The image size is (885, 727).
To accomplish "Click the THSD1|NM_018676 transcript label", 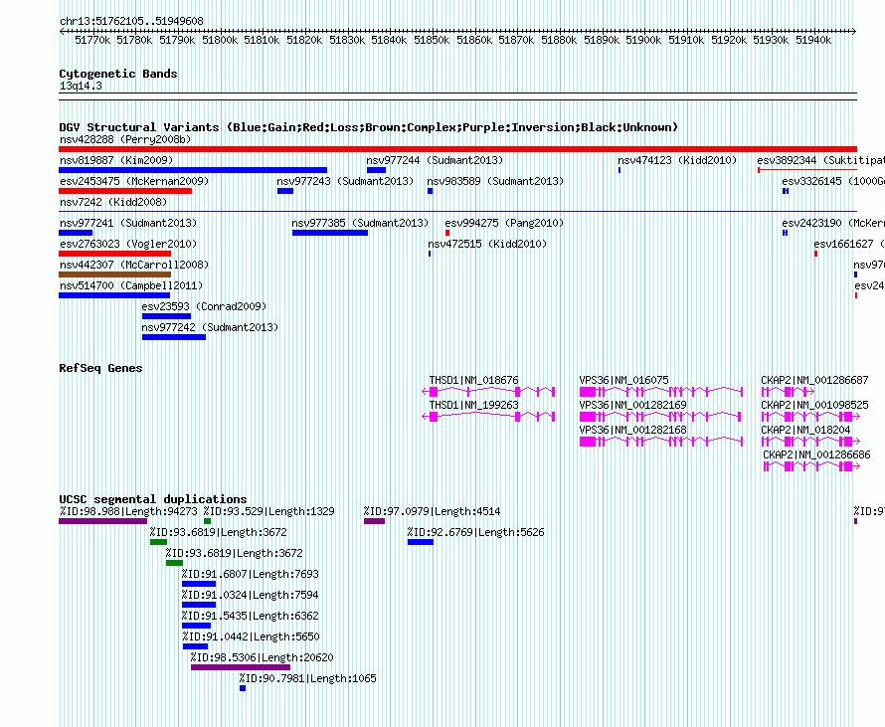I will click(473, 381).
